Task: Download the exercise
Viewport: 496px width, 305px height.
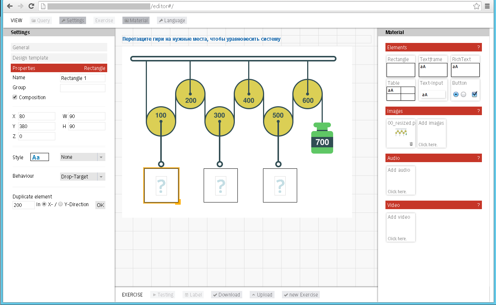Action: (x=226, y=295)
